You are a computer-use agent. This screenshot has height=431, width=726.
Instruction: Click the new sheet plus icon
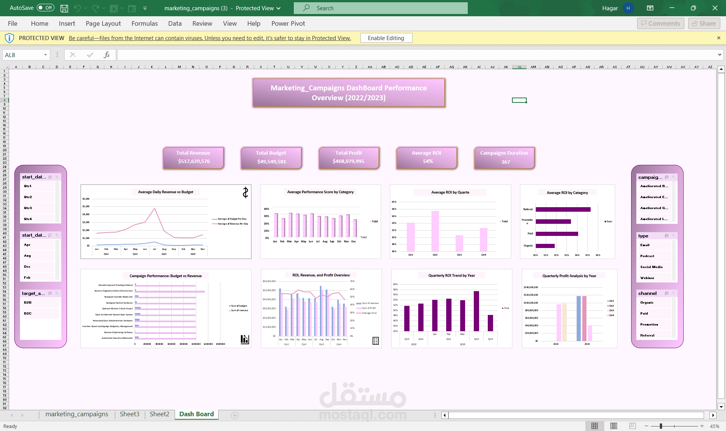235,415
